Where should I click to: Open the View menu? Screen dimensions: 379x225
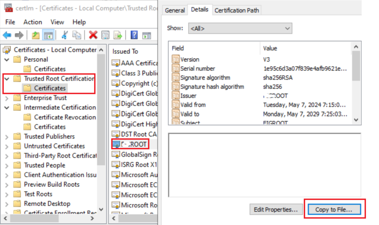coord(57,22)
